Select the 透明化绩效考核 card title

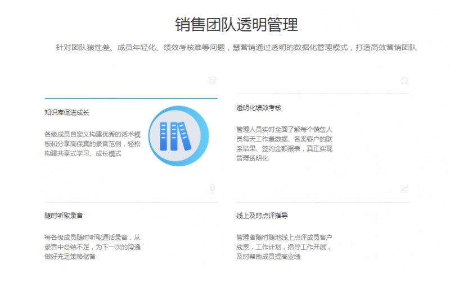259,108
